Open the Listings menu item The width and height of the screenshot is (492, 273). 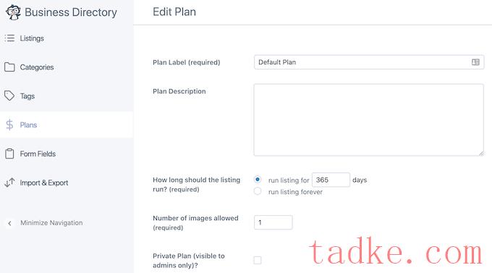(x=32, y=38)
